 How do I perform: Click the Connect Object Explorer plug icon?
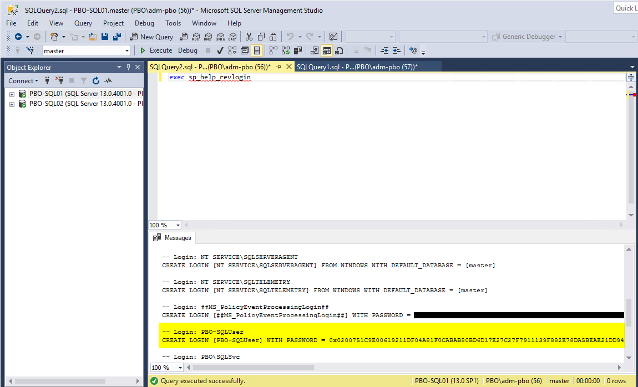coord(47,80)
